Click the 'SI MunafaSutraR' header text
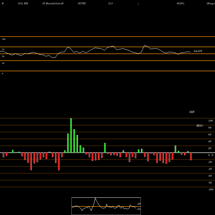This screenshot has width=215, height=215. pyautogui.click(x=53, y=3)
